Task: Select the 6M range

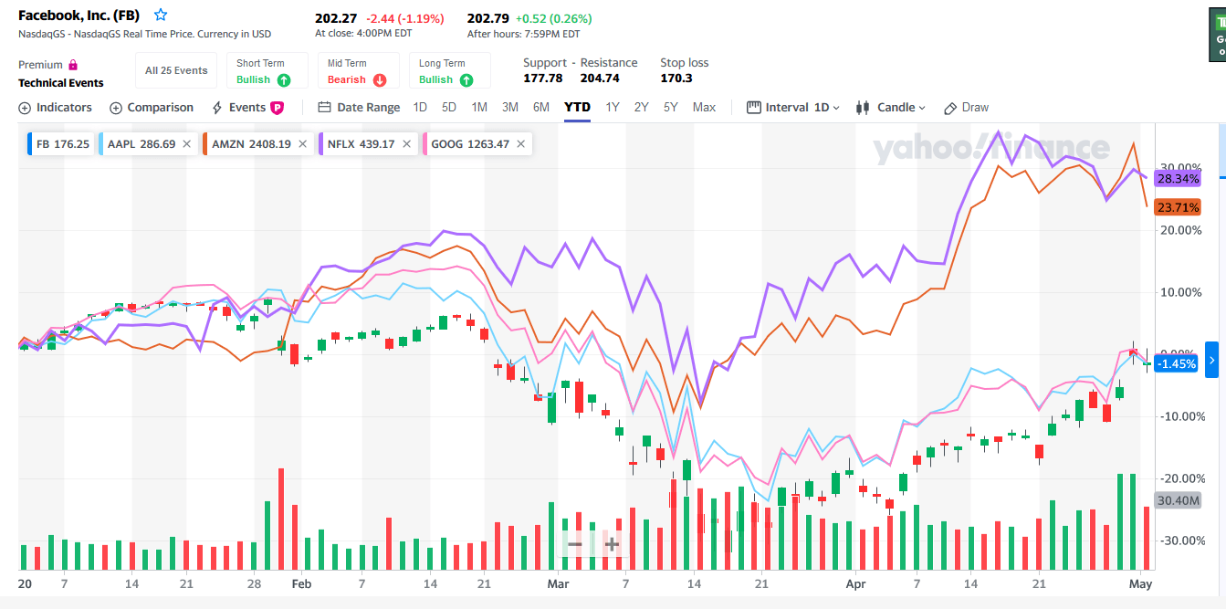Action: 541,108
